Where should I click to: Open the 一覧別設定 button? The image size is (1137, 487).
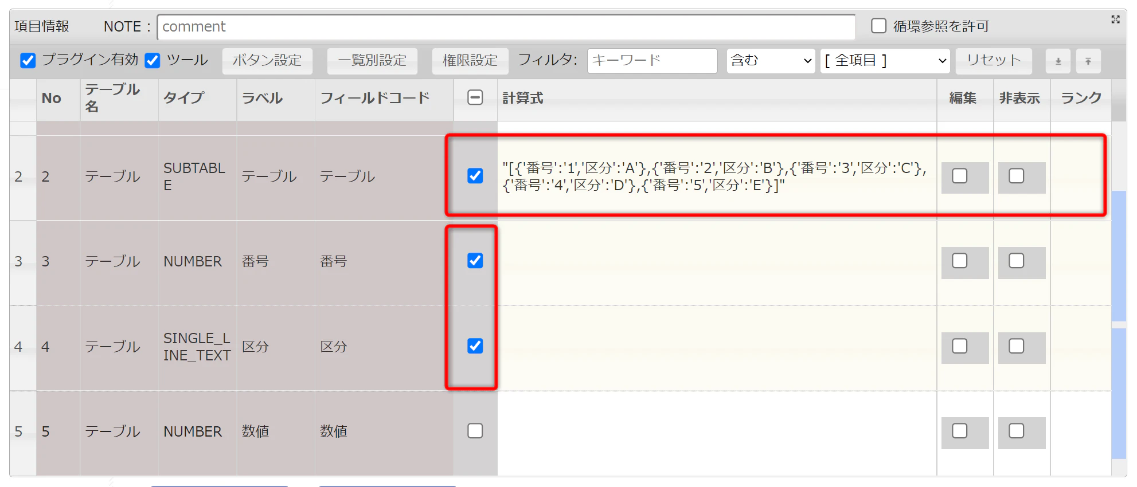pyautogui.click(x=372, y=61)
